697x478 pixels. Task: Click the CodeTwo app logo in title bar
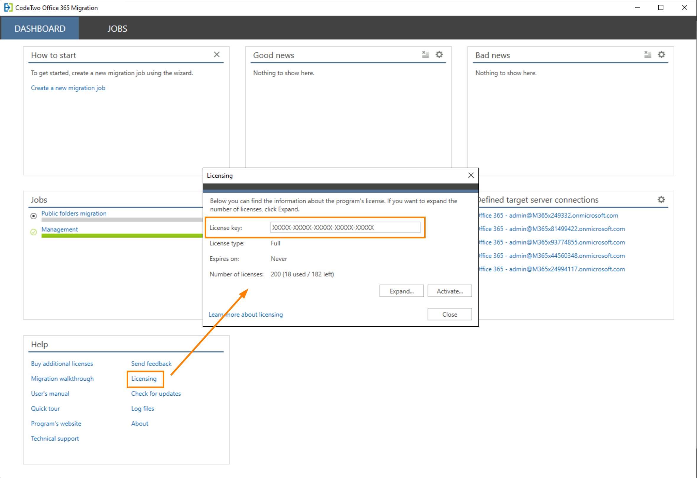tap(8, 7)
